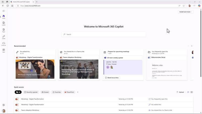
Task: Open browser profile picture in toolbar
Action: 189,6
